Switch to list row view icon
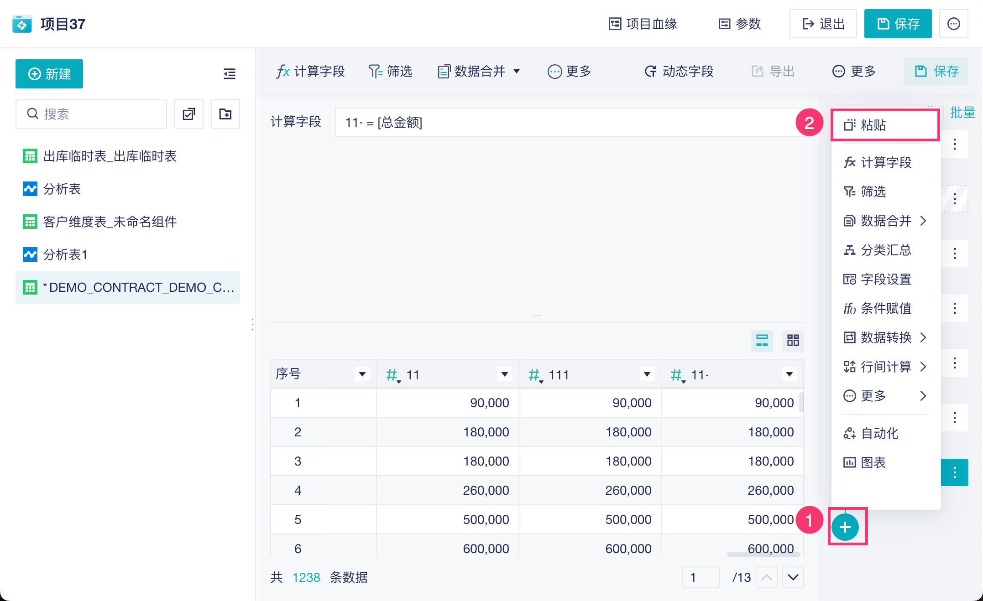Screen dimensions: 983x601 (x=762, y=340)
